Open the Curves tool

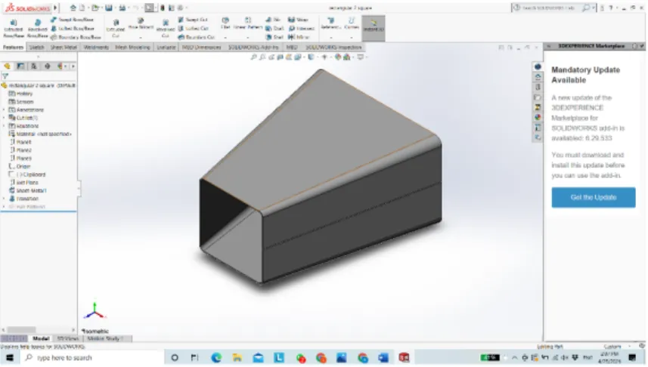(352, 23)
